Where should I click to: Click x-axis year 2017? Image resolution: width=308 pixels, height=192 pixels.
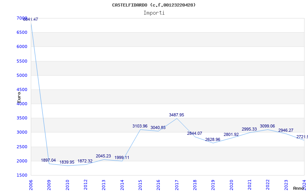tap(177, 185)
